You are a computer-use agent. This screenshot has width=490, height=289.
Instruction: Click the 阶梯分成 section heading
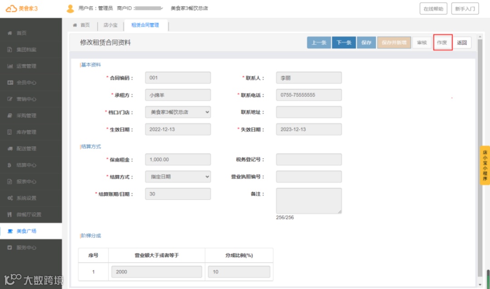click(91, 236)
